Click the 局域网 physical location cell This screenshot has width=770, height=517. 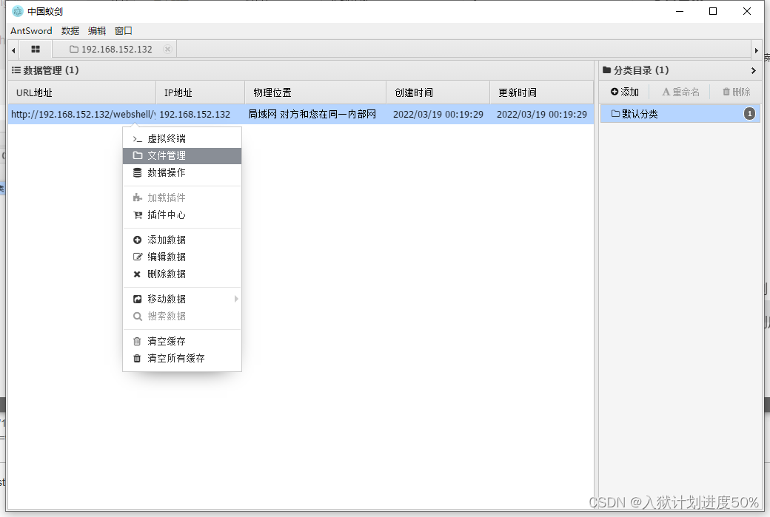point(315,115)
